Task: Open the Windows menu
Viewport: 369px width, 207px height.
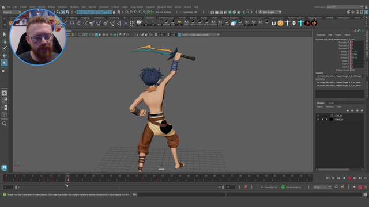Action: point(62,7)
